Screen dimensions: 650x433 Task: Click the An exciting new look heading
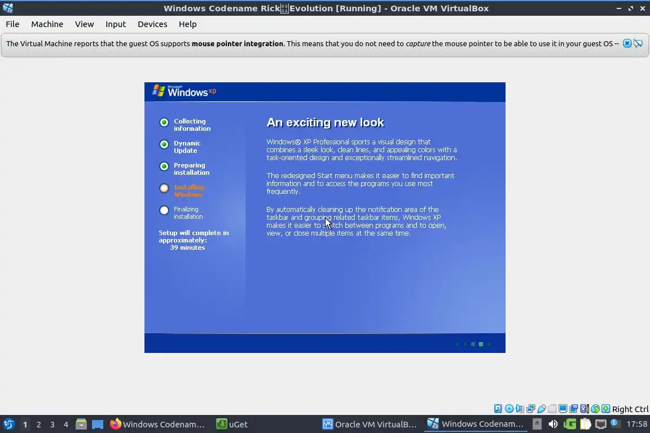point(326,122)
